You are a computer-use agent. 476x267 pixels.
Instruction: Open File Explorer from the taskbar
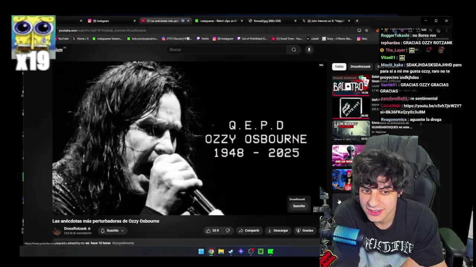[221, 251]
